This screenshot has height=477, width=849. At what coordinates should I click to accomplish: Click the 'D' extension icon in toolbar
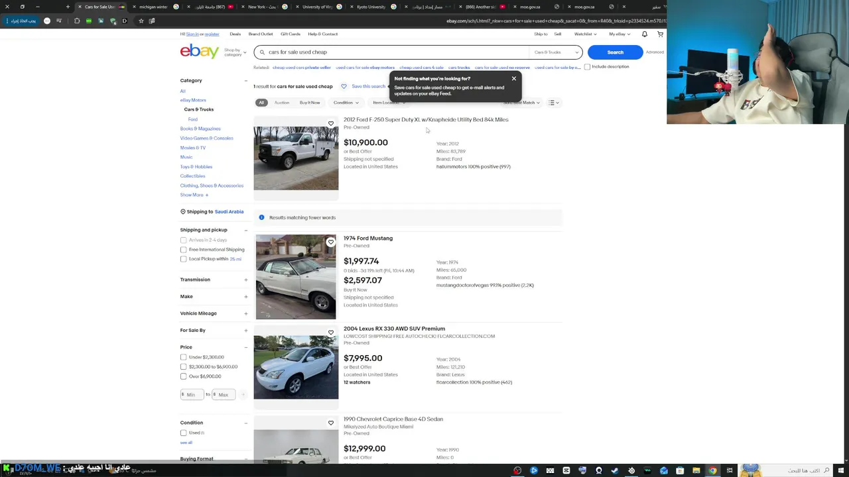point(124,21)
